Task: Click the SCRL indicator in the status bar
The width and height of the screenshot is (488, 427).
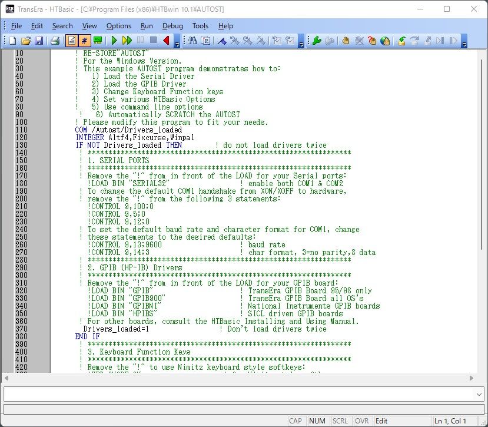Action: [x=340, y=421]
